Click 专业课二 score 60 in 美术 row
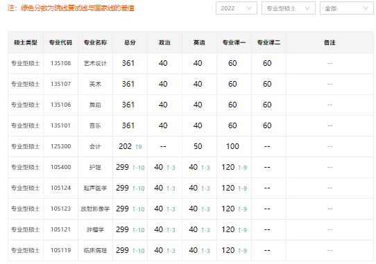Image resolution: width=376 pixels, height=264 pixels. point(267,84)
